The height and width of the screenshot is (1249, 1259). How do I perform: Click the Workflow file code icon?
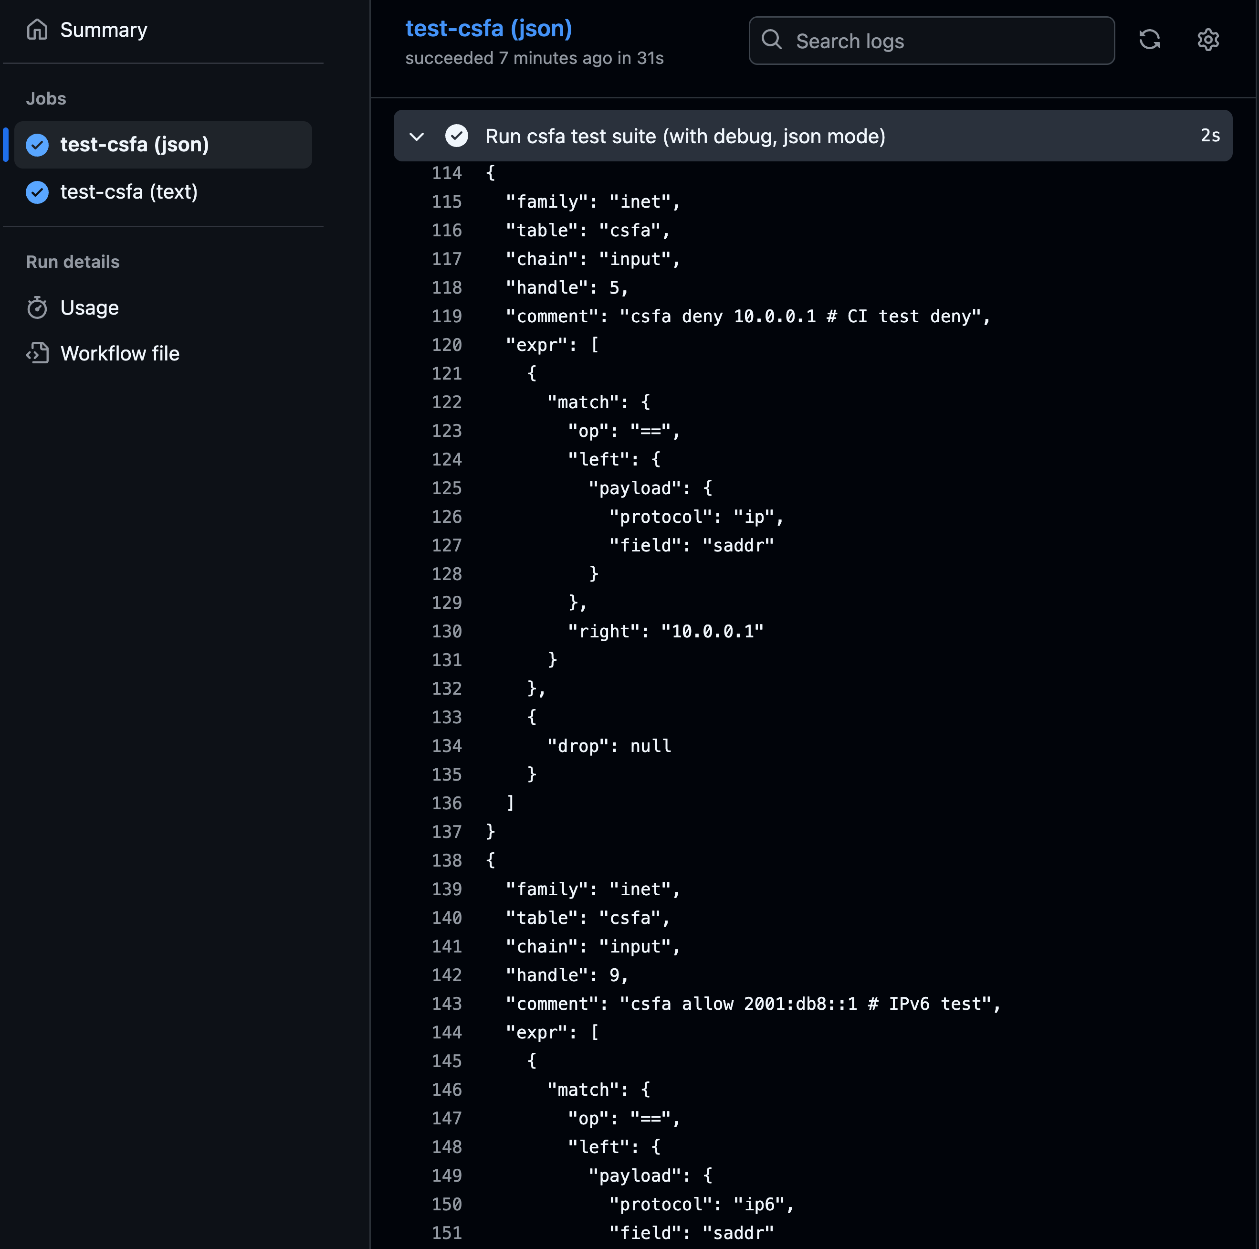[37, 353]
